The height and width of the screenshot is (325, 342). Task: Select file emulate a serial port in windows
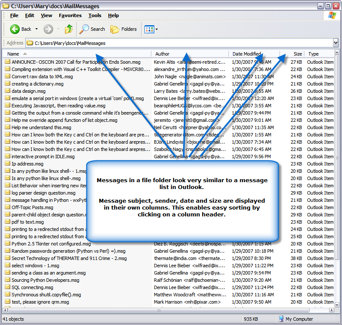tap(78, 98)
